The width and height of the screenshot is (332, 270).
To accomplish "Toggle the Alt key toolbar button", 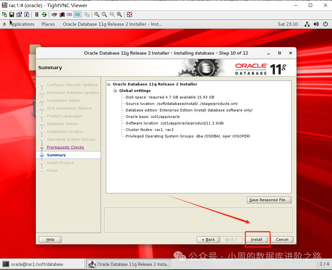I will coord(77,15).
